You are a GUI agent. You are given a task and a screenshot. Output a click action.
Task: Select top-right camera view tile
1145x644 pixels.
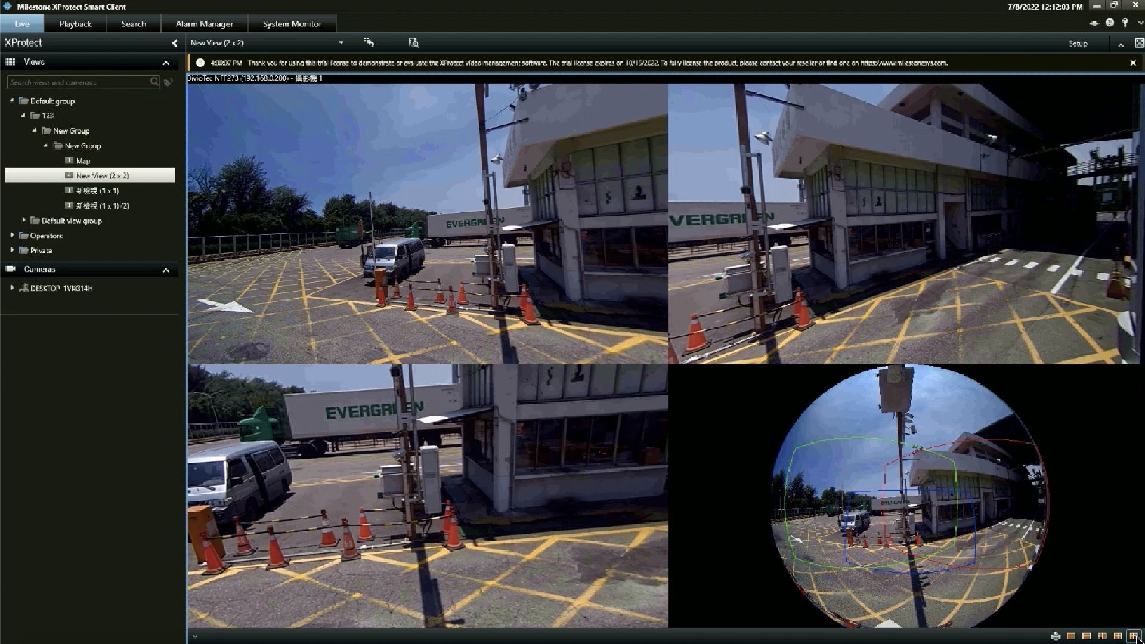[x=905, y=224]
